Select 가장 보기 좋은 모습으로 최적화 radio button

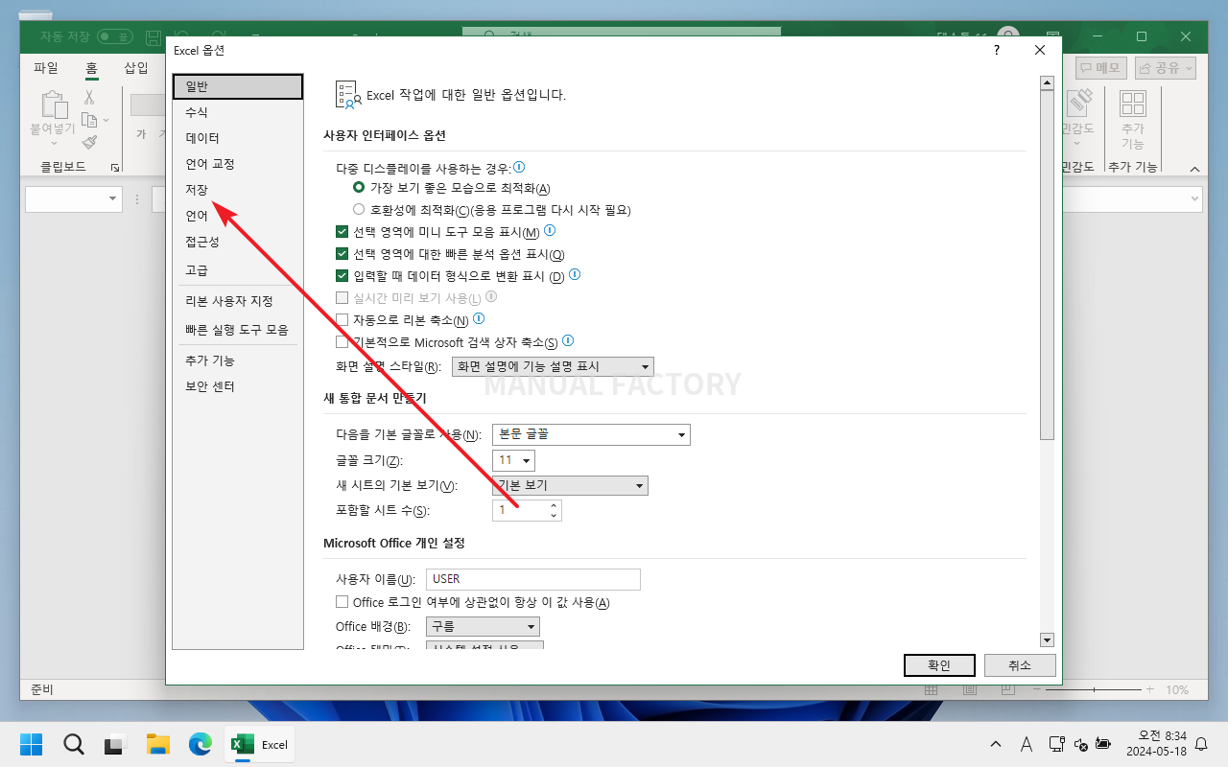click(359, 188)
